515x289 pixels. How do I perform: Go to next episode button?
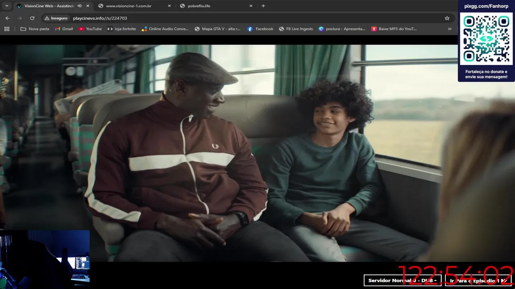[x=478, y=281]
